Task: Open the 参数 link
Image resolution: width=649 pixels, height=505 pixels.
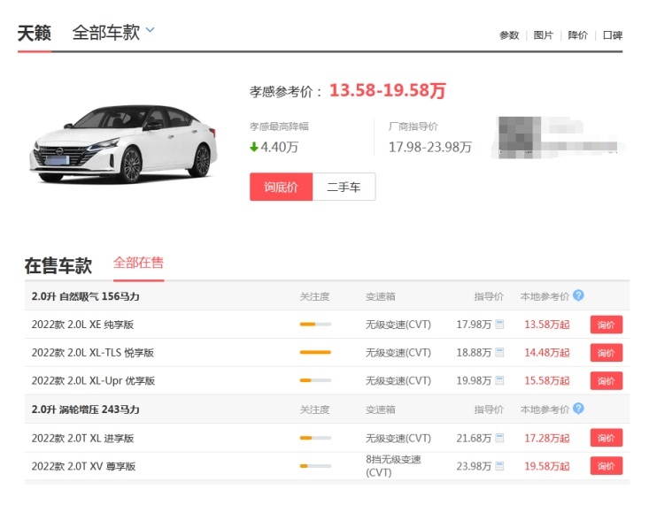Action: [509, 35]
